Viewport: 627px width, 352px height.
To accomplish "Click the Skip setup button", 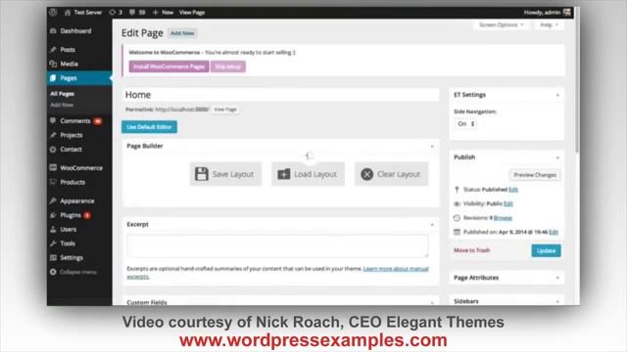I will click(228, 66).
